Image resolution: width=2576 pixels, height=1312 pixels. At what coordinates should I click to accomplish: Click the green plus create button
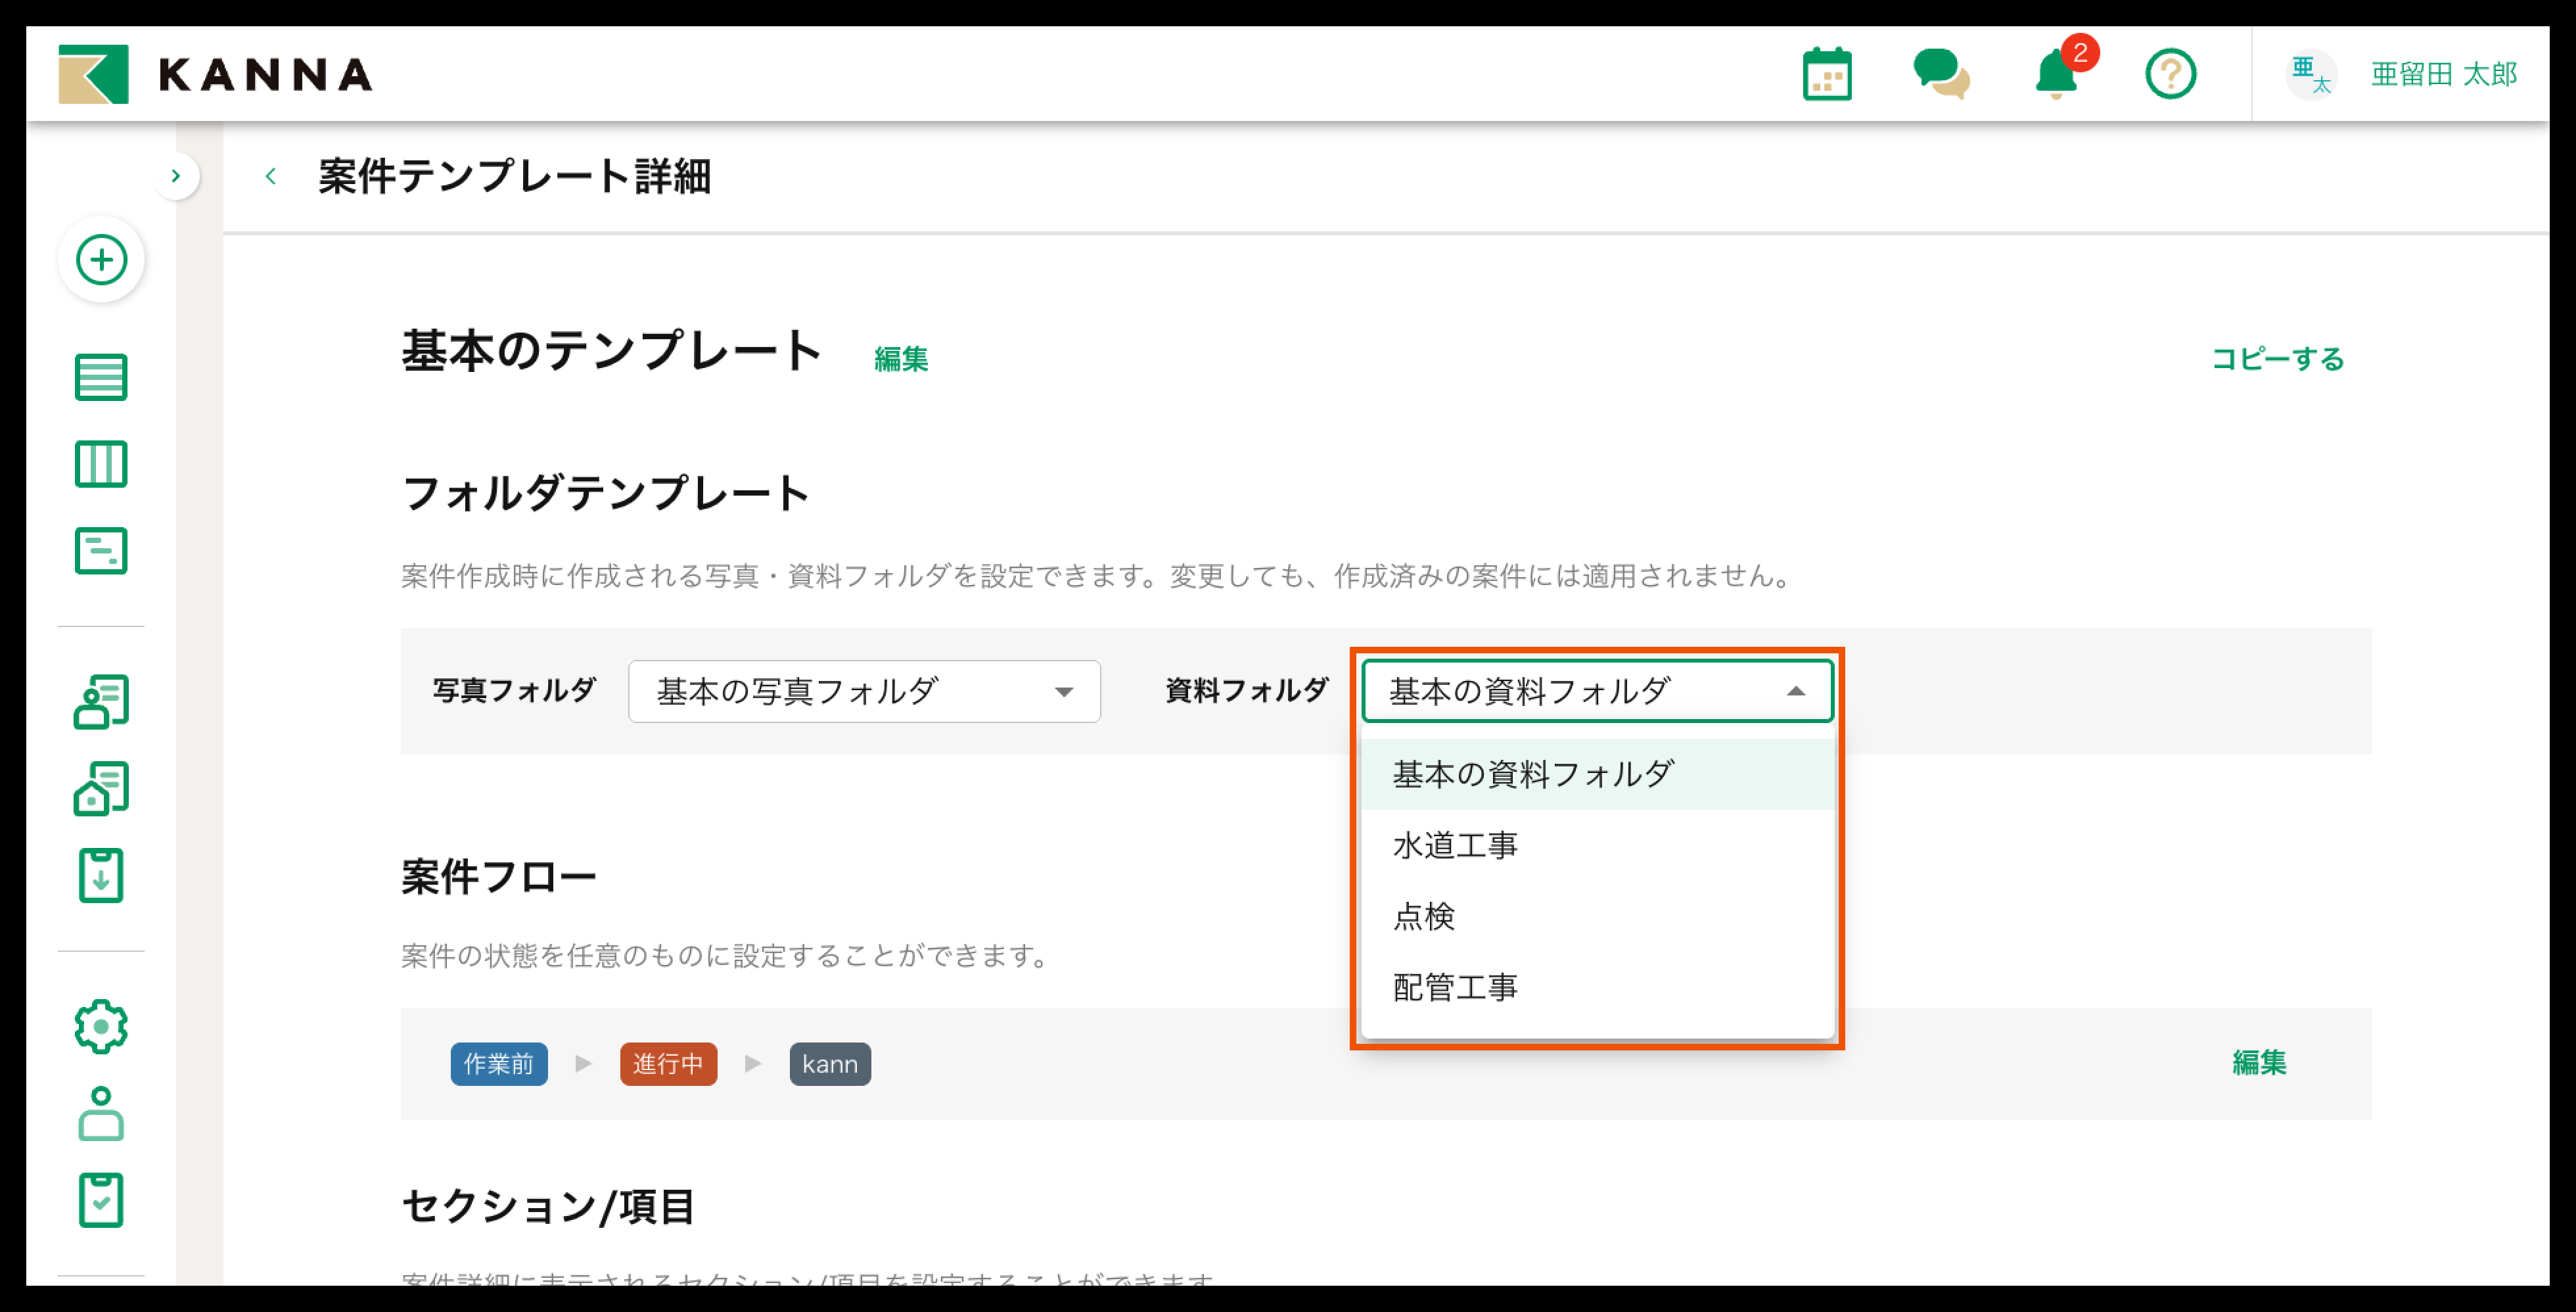[101, 260]
